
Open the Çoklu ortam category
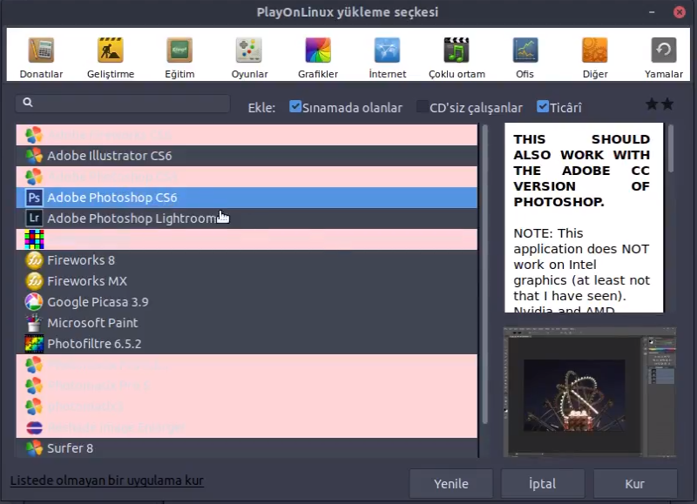click(x=457, y=57)
